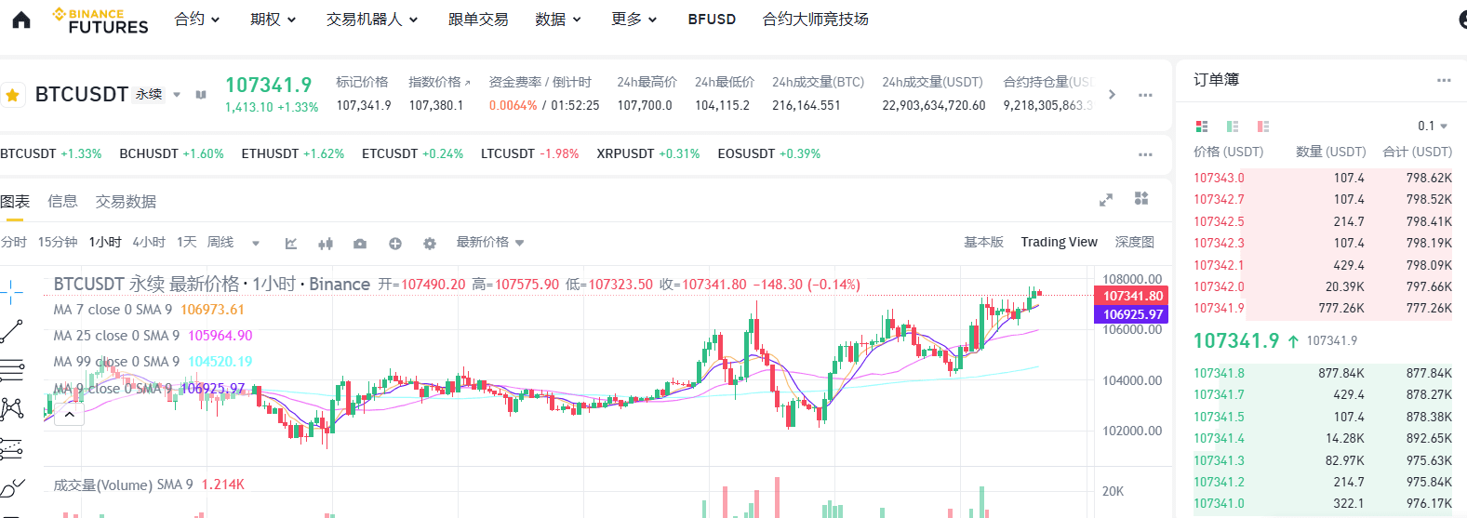Open the 期权 menu dropdown
Image resolution: width=1467 pixels, height=518 pixels.
273,19
